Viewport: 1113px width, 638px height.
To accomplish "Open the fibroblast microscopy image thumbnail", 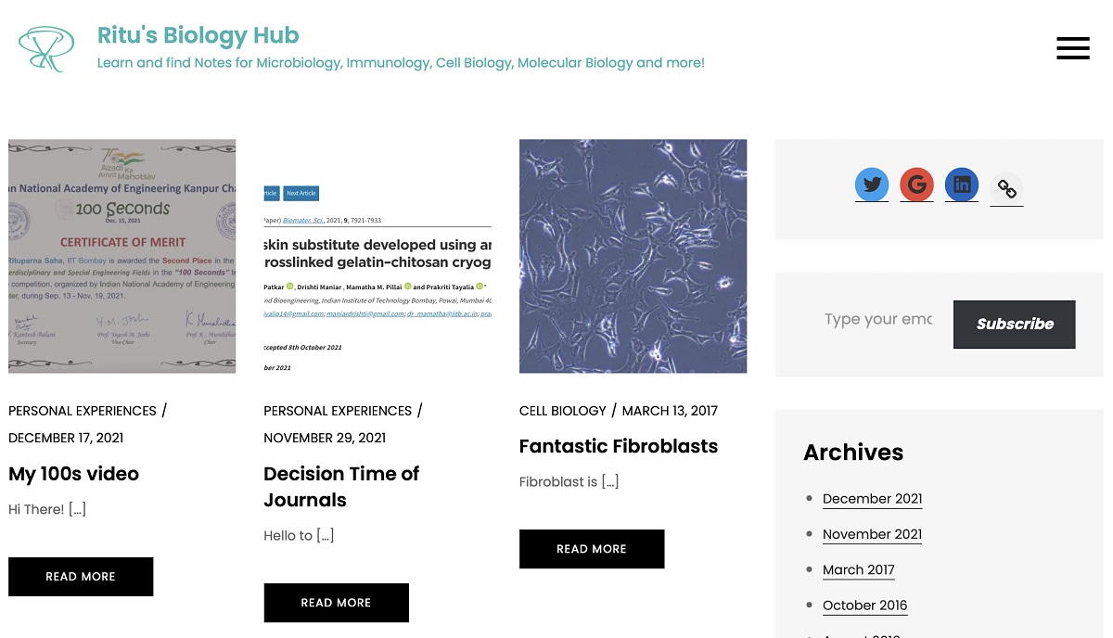I will tap(633, 256).
